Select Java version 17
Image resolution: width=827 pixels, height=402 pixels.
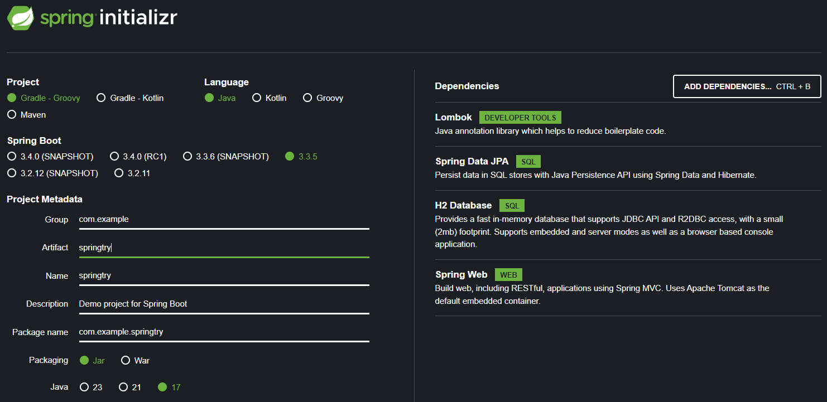(169, 387)
